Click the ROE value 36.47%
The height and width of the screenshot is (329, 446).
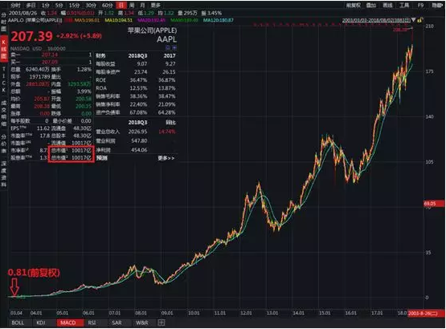pos(138,80)
